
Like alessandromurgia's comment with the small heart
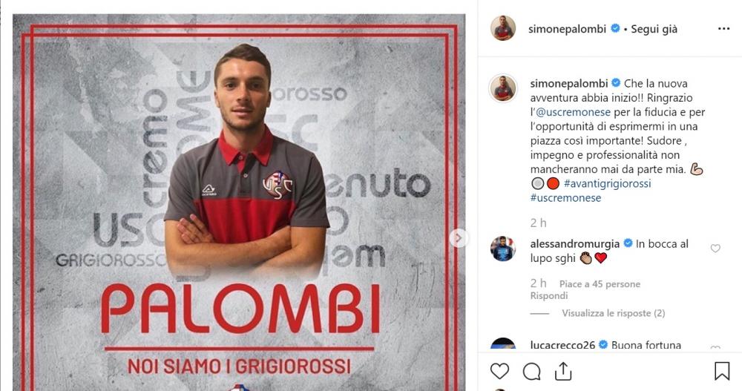(715, 249)
